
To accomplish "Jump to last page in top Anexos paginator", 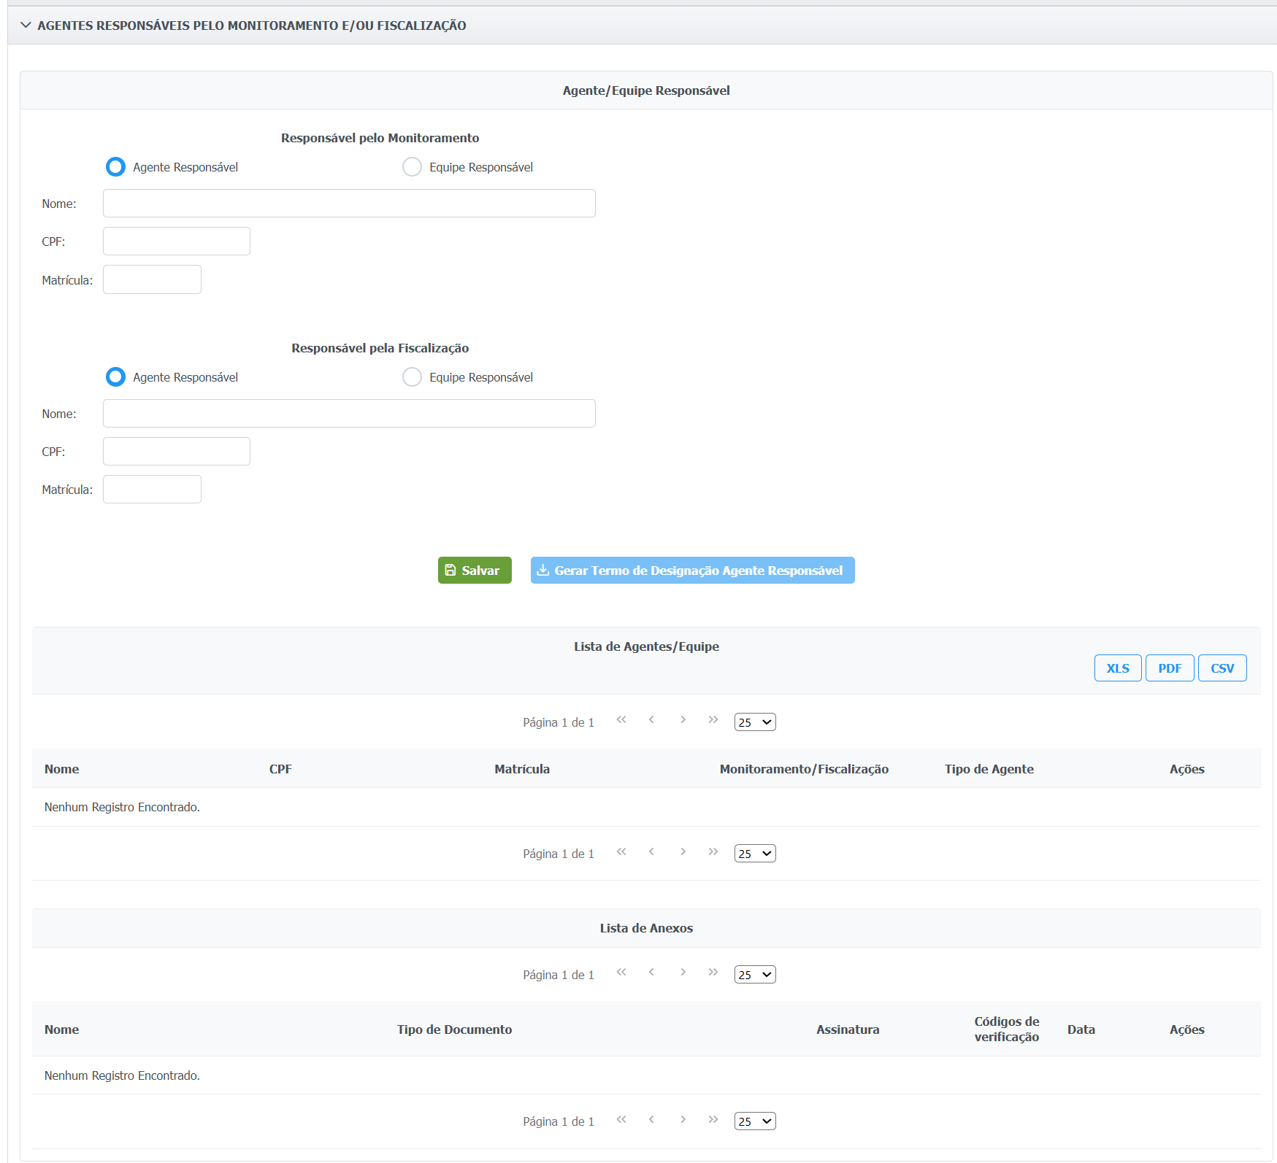I will pyautogui.click(x=713, y=973).
